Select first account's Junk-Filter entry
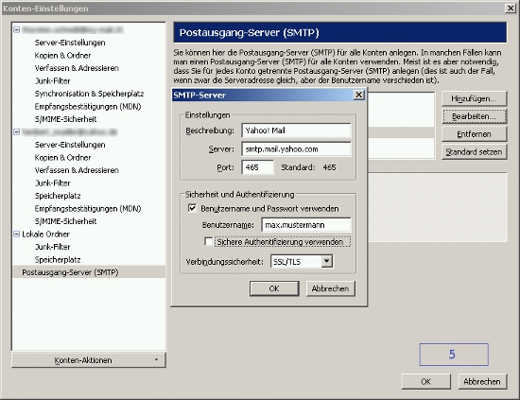Viewport: 520px width, 400px height. click(x=52, y=81)
